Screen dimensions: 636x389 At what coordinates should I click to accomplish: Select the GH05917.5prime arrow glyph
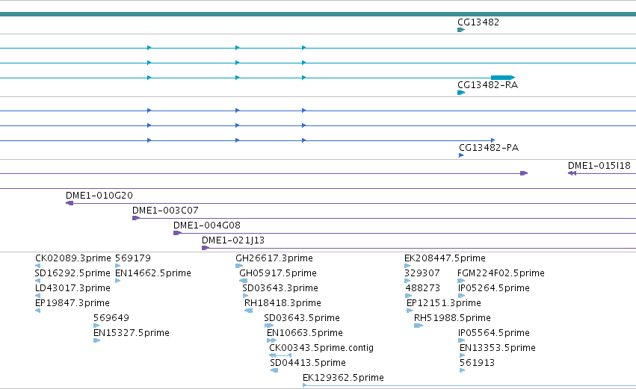(244, 281)
